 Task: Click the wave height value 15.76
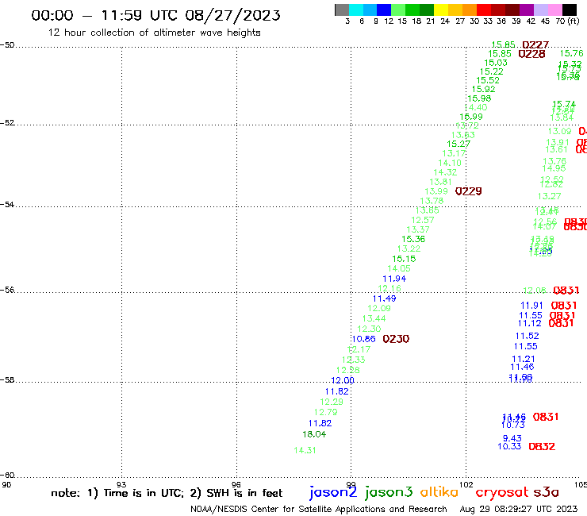click(571, 54)
